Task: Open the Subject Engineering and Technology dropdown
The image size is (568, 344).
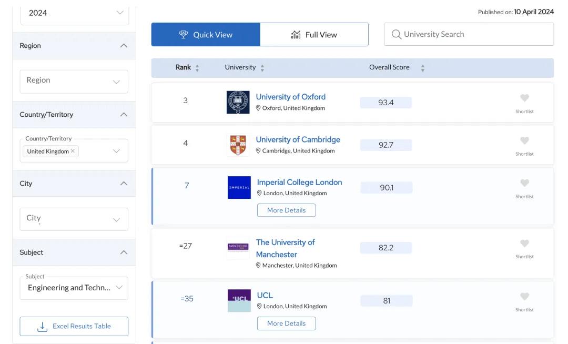Action: [74, 288]
